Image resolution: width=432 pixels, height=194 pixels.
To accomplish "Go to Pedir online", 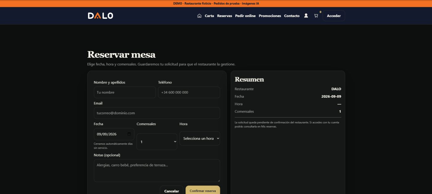I will [x=245, y=16].
